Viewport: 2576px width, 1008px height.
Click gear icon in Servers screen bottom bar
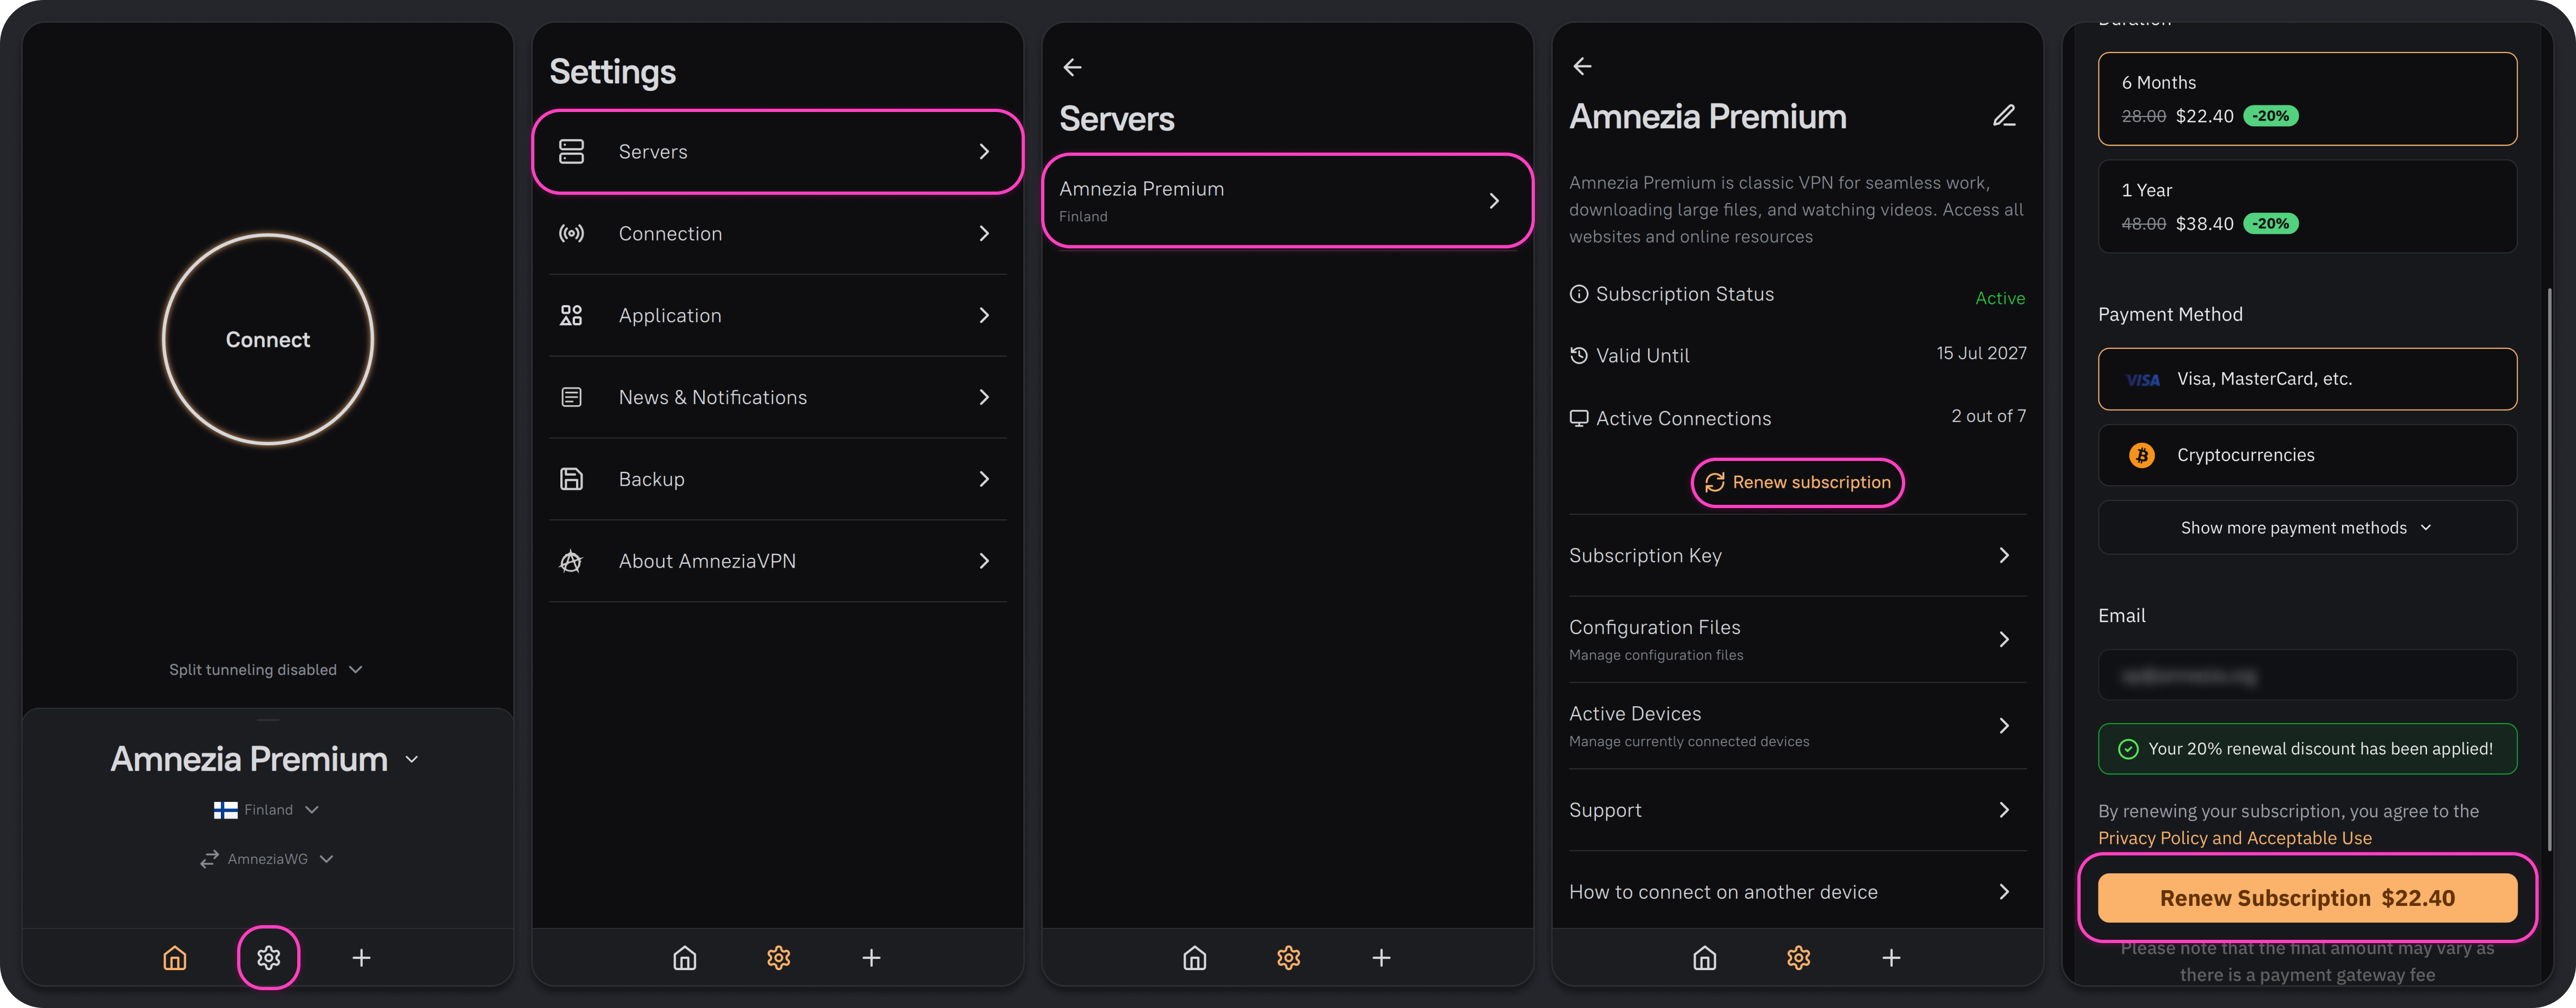[1288, 958]
